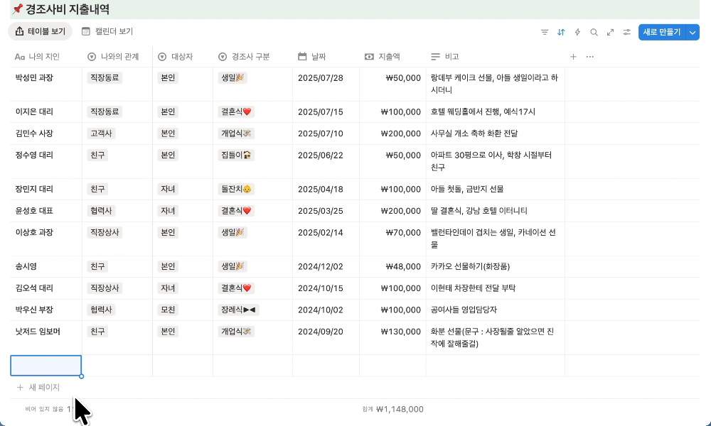Viewport: 711px width, 426px height.
Task: Click the 새로 만들기 button
Action: pos(661,32)
